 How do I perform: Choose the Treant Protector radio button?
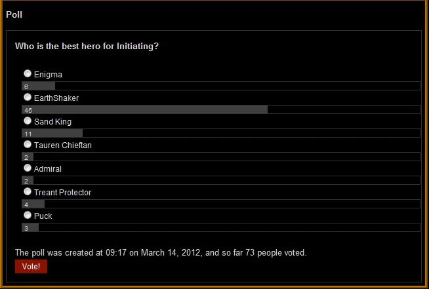tap(28, 191)
